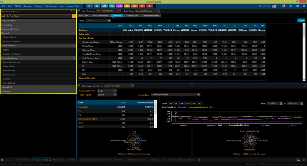Viewport: 307px width, 166px height.
Task: Open the Period 1/2015 dropdown
Action: click(109, 20)
